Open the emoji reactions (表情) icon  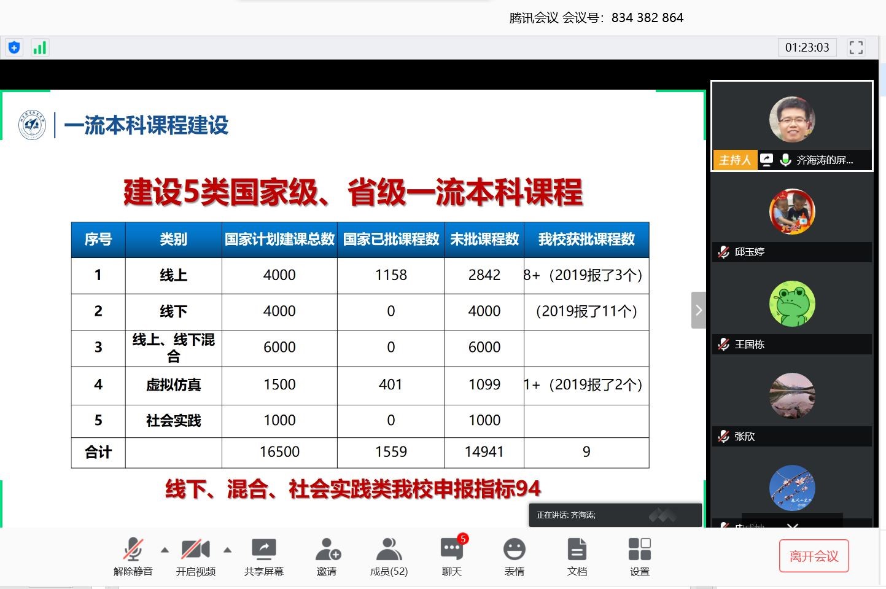click(x=515, y=556)
